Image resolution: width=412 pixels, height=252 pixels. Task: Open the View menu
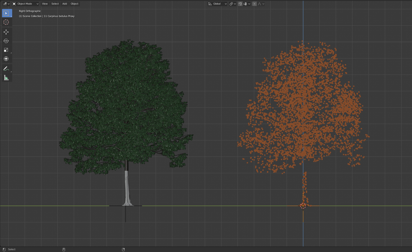(45, 4)
